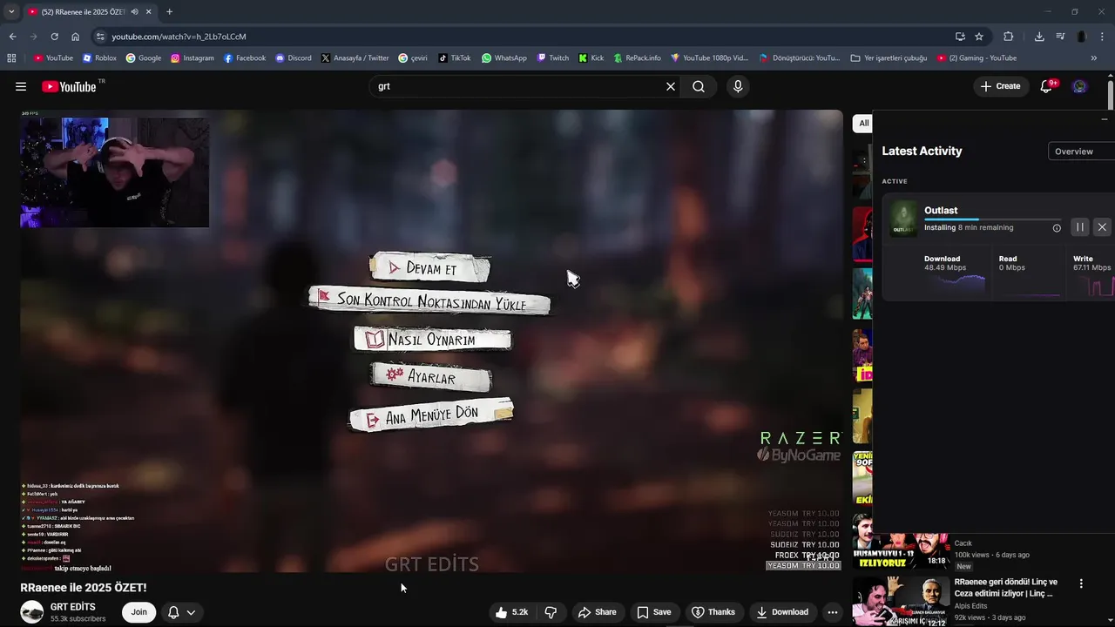The image size is (1115, 627).
Task: Click the Outlast install progress bar
Action: pyautogui.click(x=992, y=219)
